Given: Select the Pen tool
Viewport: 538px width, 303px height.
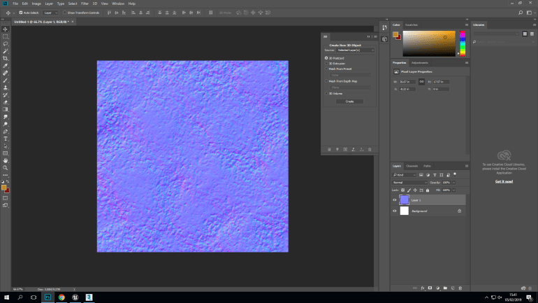Looking at the screenshot, I should click(x=5, y=132).
